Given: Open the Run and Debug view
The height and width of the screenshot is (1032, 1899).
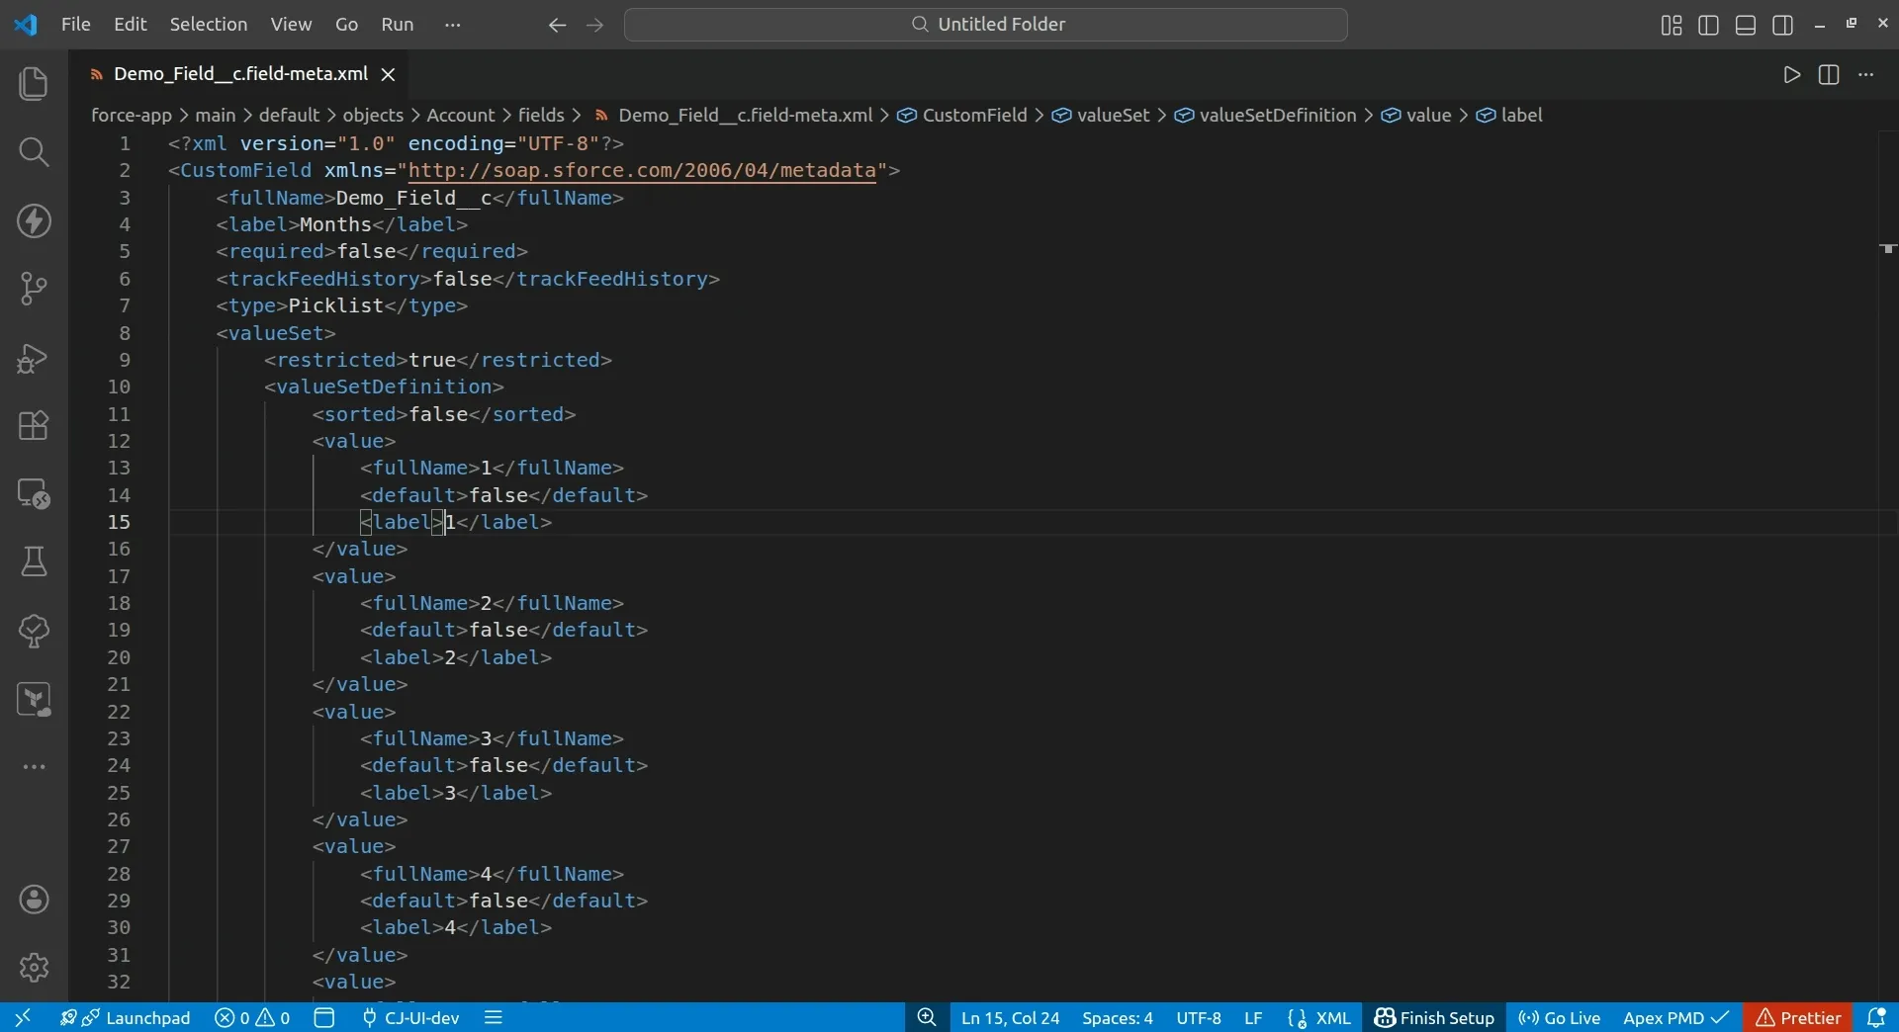Looking at the screenshot, I should coord(34,358).
